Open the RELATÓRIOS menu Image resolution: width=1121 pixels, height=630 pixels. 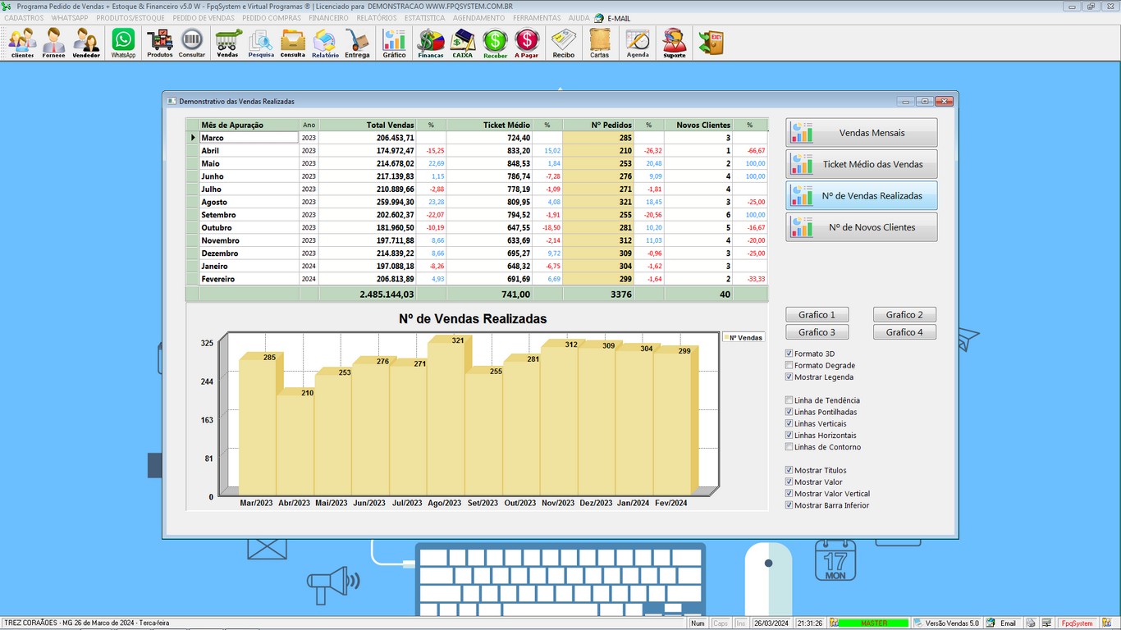point(376,18)
